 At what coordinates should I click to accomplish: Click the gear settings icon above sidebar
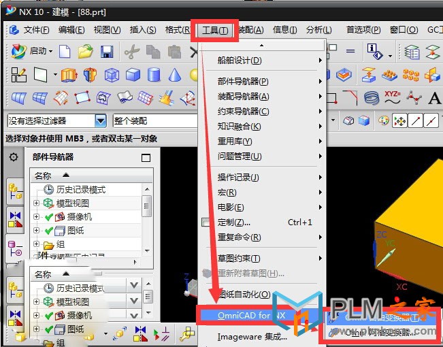(x=14, y=156)
